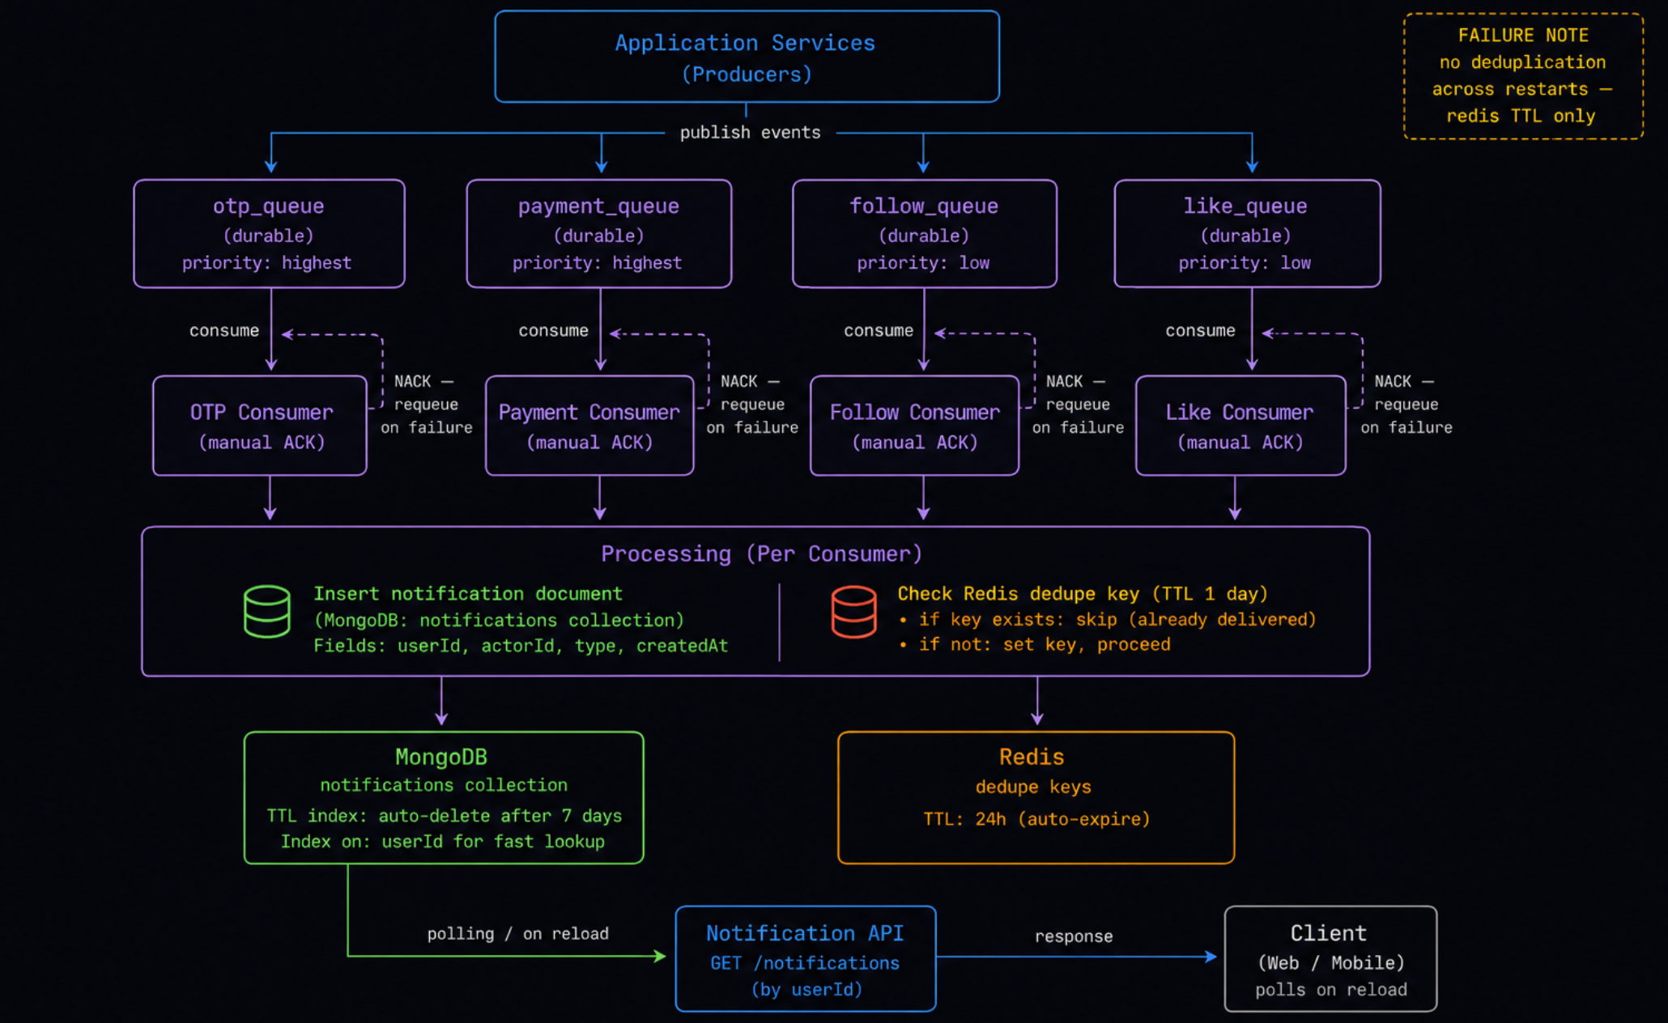1668x1023 pixels.
Task: Select the follow_queue node
Action: 925,234
